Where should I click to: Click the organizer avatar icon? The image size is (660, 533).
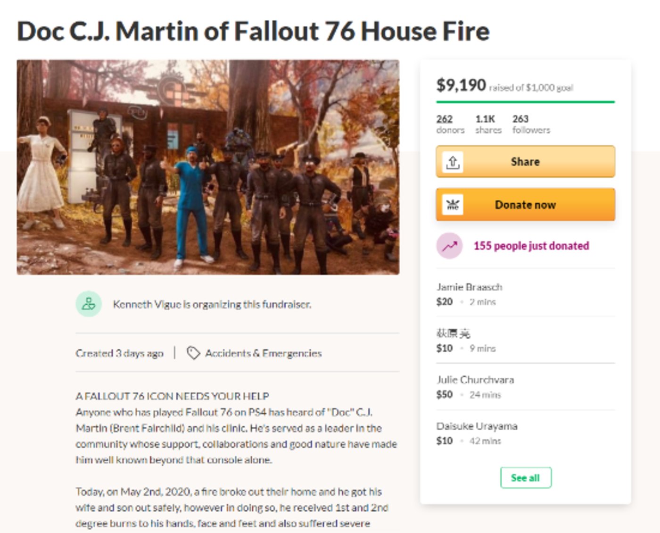pyautogui.click(x=89, y=304)
